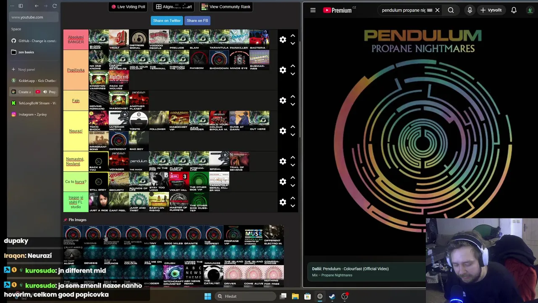Switch to TehLongBoW Stream tab
Screen dimensions: 538x303
[x=34, y=103]
